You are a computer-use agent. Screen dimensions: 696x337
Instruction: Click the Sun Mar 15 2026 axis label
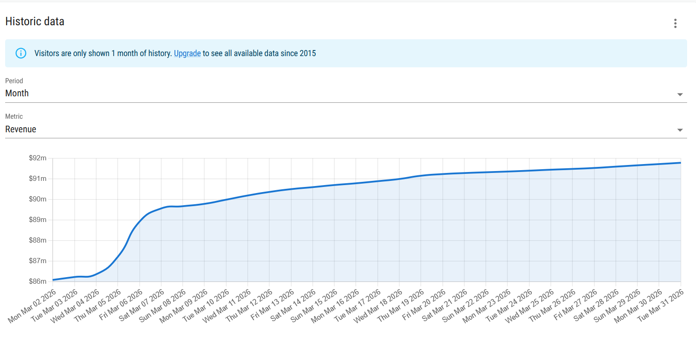point(314,306)
